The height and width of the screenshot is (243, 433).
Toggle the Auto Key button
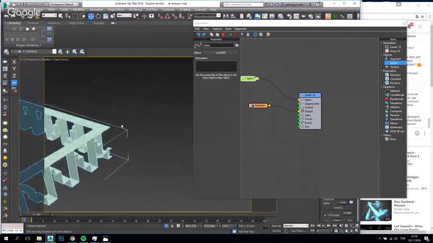click(x=276, y=226)
